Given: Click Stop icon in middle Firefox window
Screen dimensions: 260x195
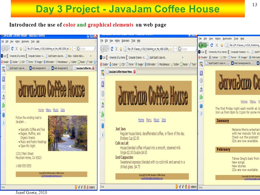Looking at the screenshot, I should pyautogui.click(x=116, y=49).
